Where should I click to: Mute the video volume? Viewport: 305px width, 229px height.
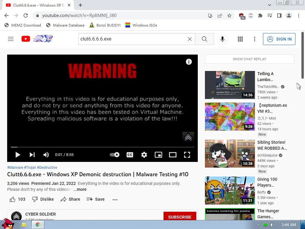[46, 155]
